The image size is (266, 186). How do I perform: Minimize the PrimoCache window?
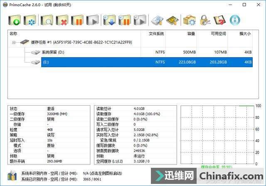point(230,5)
